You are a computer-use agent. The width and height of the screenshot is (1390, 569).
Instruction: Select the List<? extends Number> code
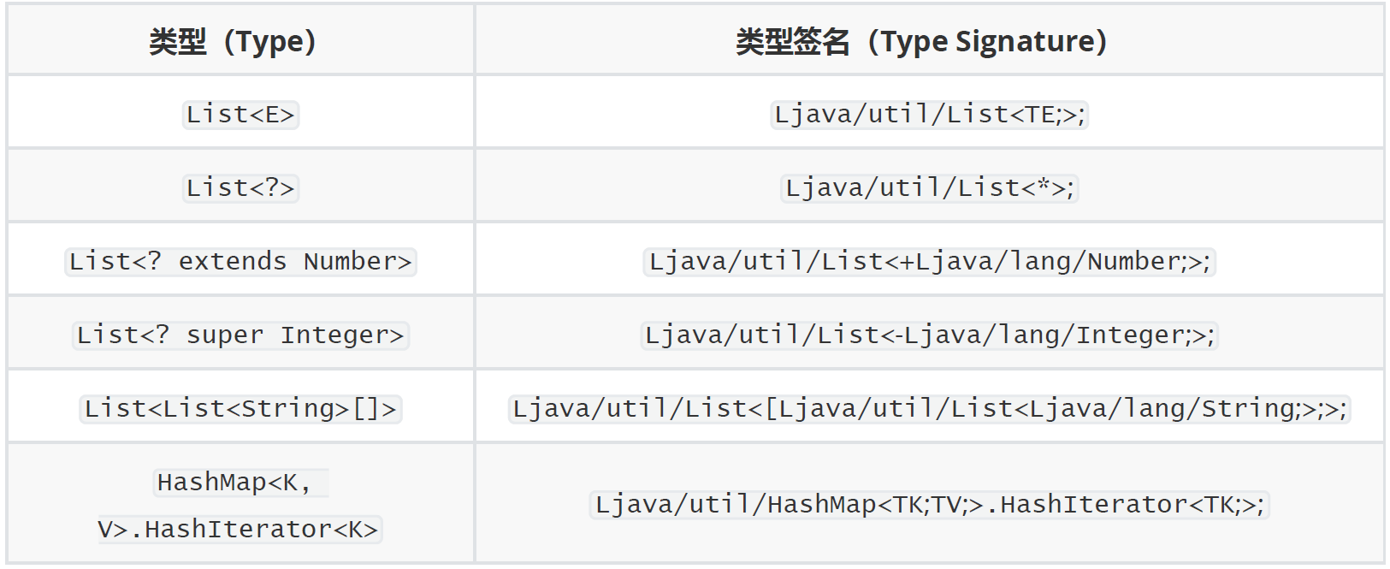coord(240,262)
